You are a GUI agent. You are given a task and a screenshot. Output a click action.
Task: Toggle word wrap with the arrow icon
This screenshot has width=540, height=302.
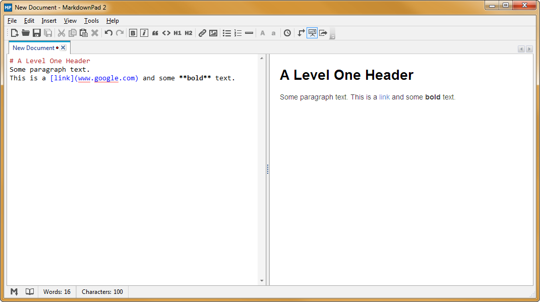(301, 32)
